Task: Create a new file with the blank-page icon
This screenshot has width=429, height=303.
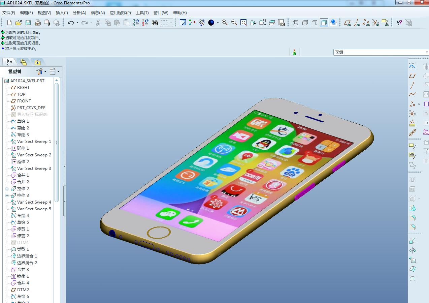Action: (x=9, y=23)
